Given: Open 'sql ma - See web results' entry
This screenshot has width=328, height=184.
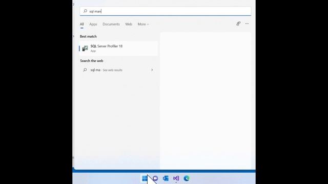Looking at the screenshot, I should [x=118, y=70].
